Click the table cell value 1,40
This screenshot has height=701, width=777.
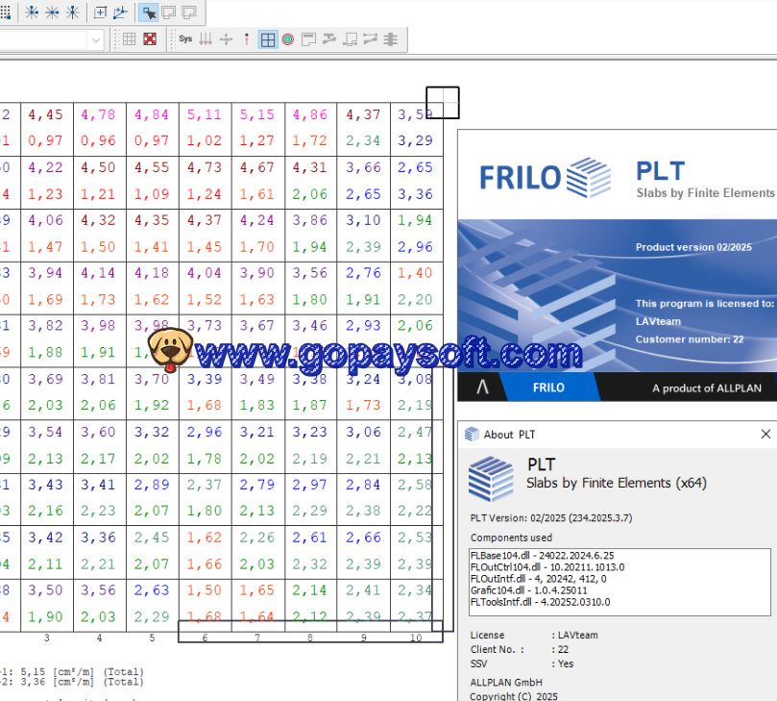(415, 273)
